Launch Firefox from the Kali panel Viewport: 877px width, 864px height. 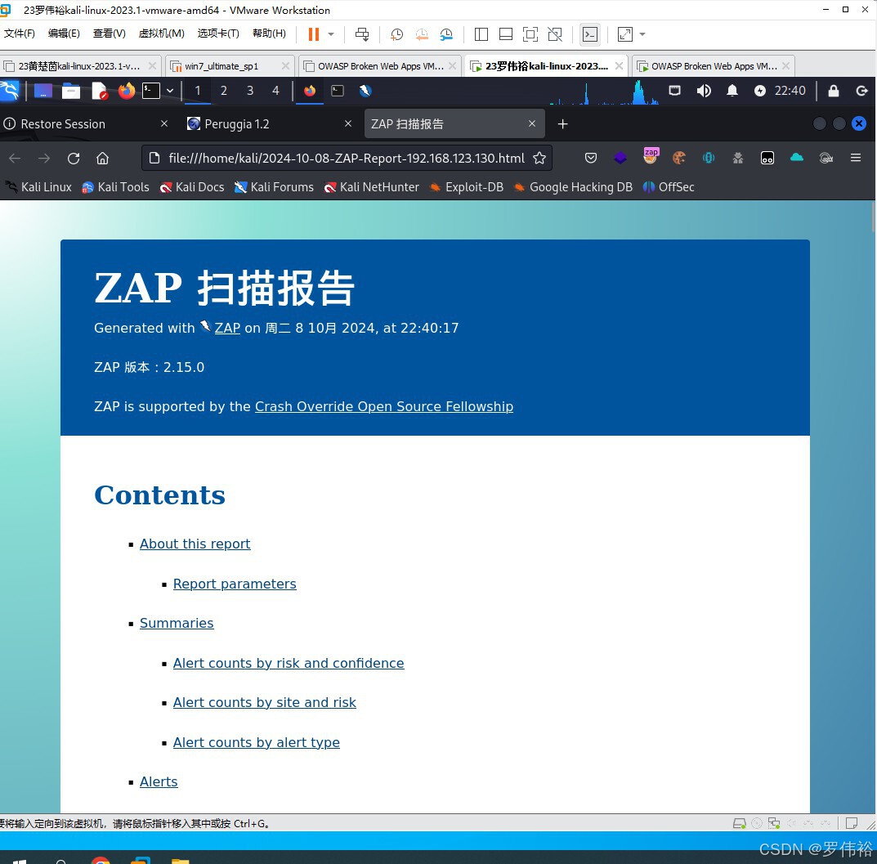coord(127,91)
